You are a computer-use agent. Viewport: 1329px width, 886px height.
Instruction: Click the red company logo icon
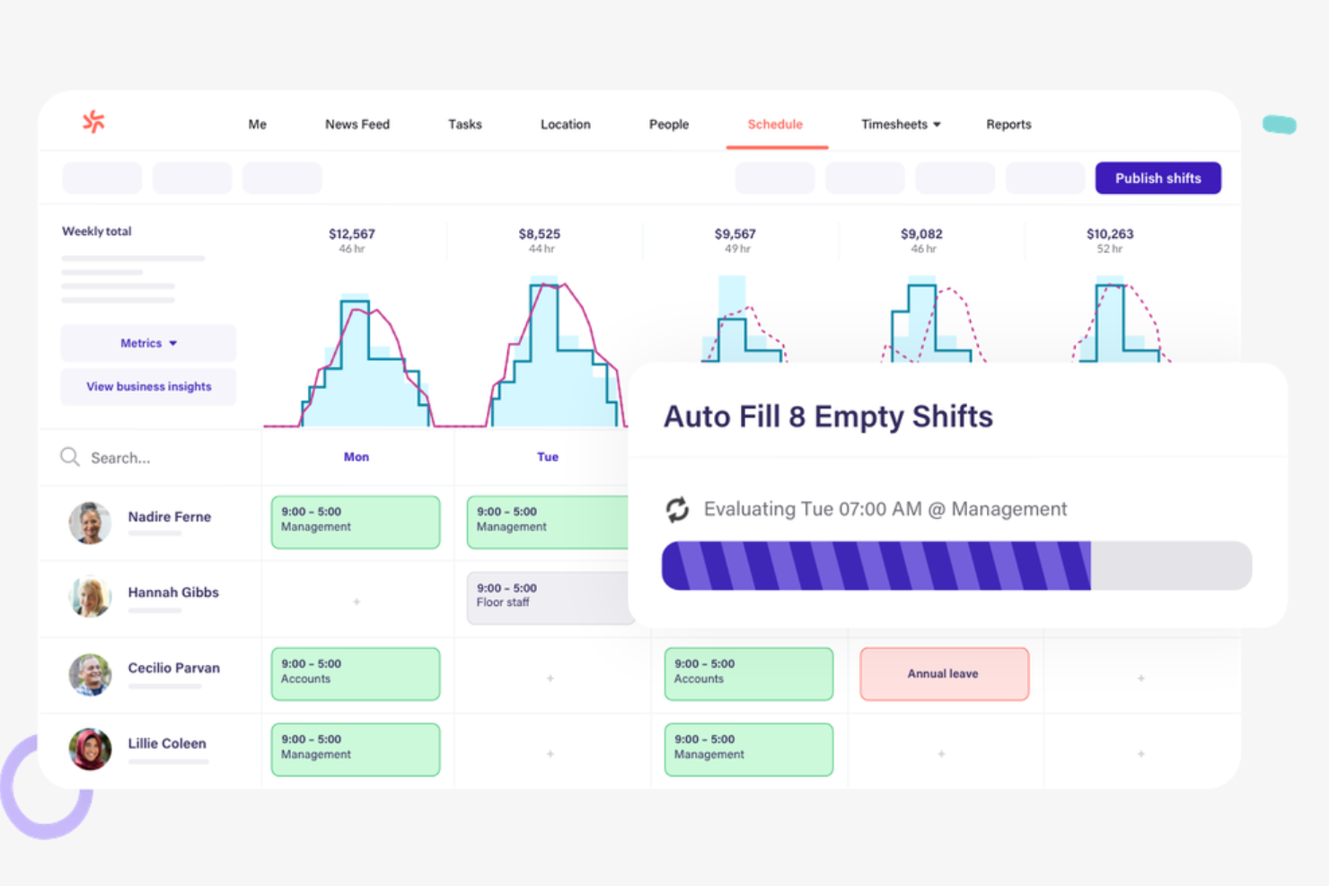coord(92,121)
